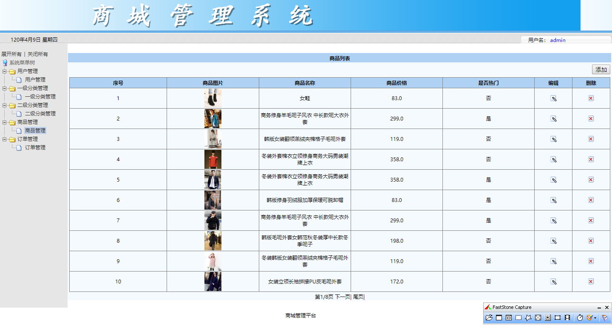The width and height of the screenshot is (612, 325).
Task: Edit product row number 9
Action: pos(553,261)
